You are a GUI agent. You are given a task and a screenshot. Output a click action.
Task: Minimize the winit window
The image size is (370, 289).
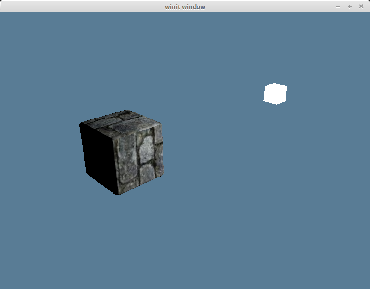pyautogui.click(x=338, y=6)
